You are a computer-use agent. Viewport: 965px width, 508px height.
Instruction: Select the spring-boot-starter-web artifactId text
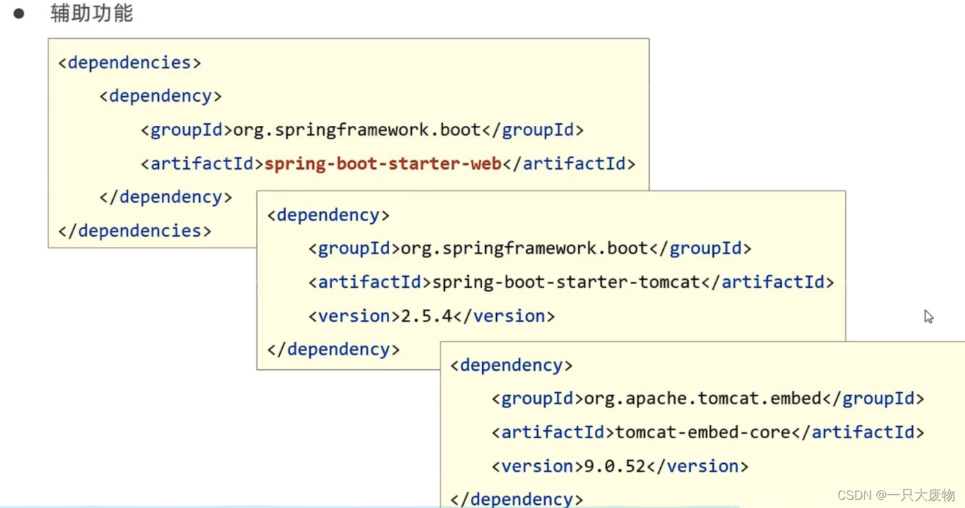point(383,164)
